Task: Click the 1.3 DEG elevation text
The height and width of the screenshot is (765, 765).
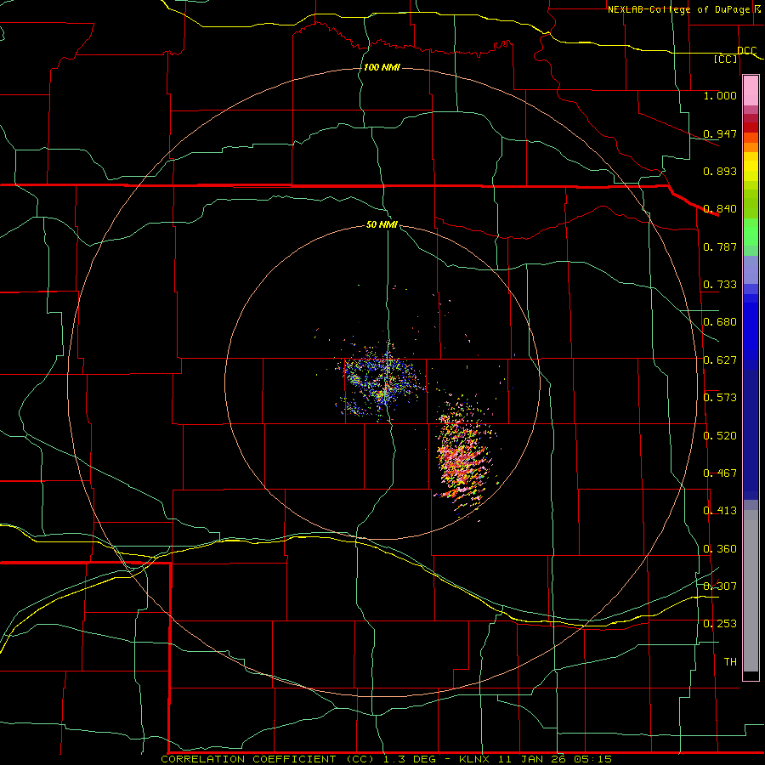Action: 410,759
